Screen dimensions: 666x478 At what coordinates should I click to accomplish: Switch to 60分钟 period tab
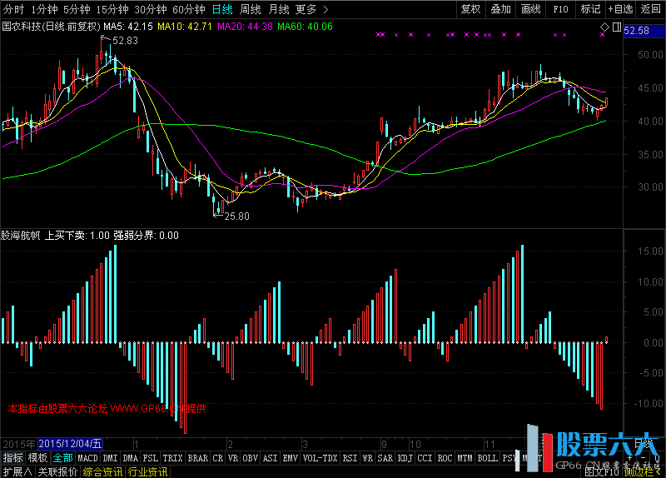[188, 9]
